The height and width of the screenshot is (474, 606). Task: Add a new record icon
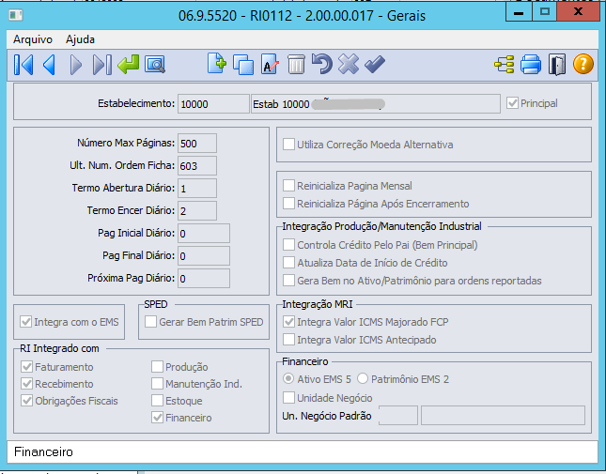(x=216, y=64)
